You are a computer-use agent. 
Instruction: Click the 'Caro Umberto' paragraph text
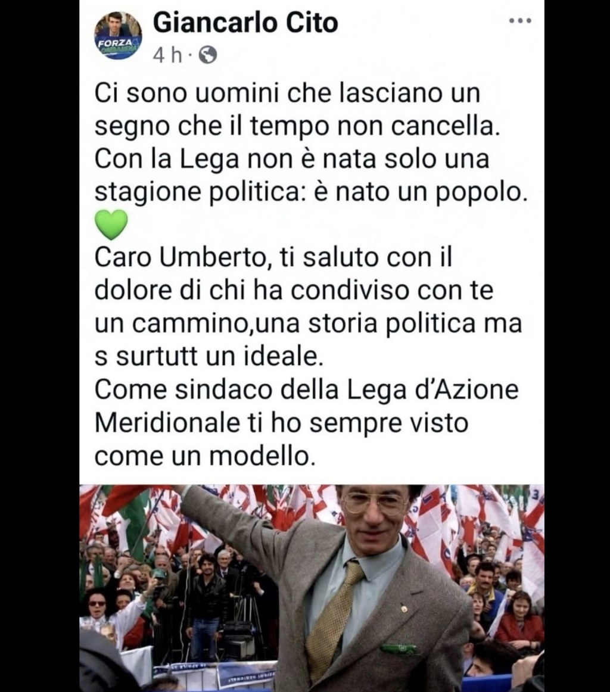(x=308, y=307)
